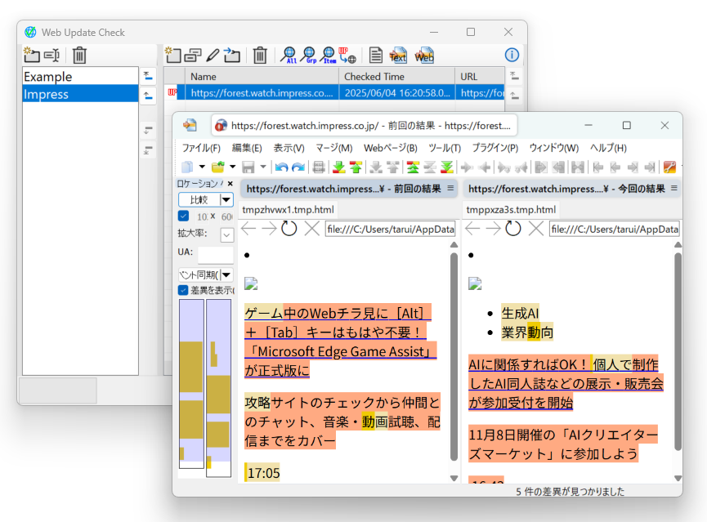Click Check Group (Grp) magnifier icon

[x=308, y=55]
